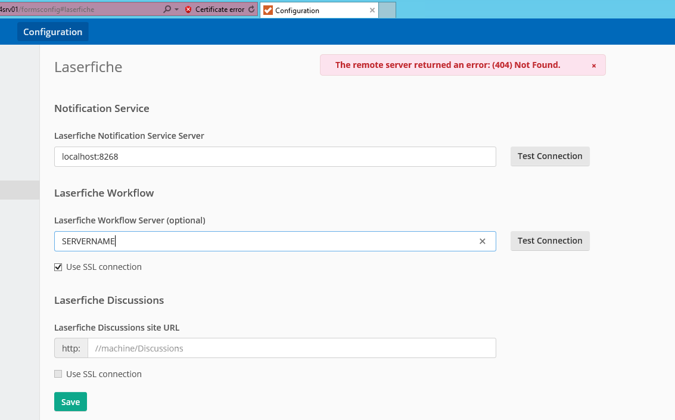Enable Use SSL connection under Discussions
Image resolution: width=675 pixels, height=420 pixels.
[58, 374]
